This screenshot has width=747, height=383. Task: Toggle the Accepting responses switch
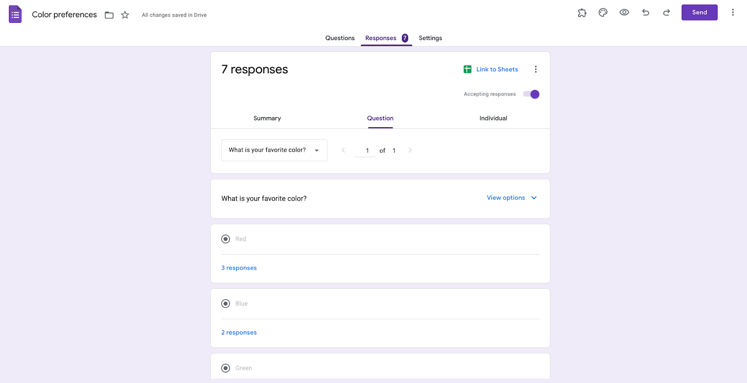[x=531, y=94]
